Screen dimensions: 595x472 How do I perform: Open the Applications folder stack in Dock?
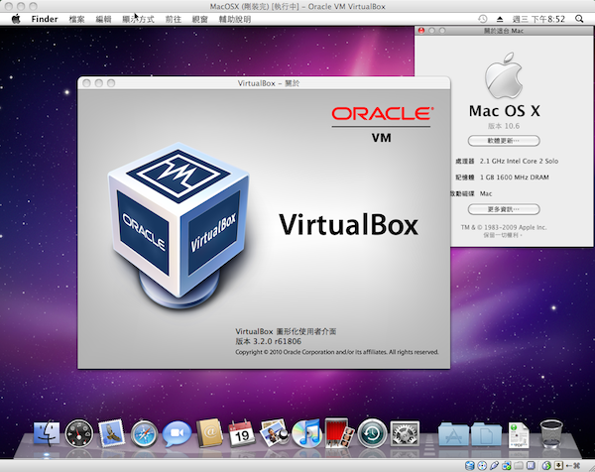pos(453,433)
